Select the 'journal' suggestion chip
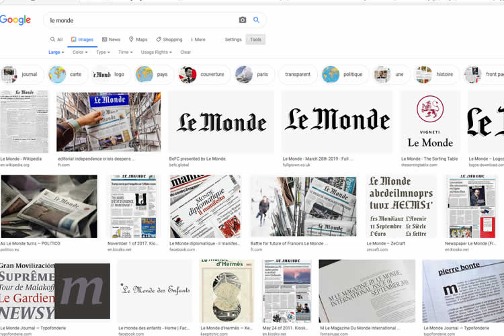Viewport: 504px width, 336px height. [x=21, y=75]
